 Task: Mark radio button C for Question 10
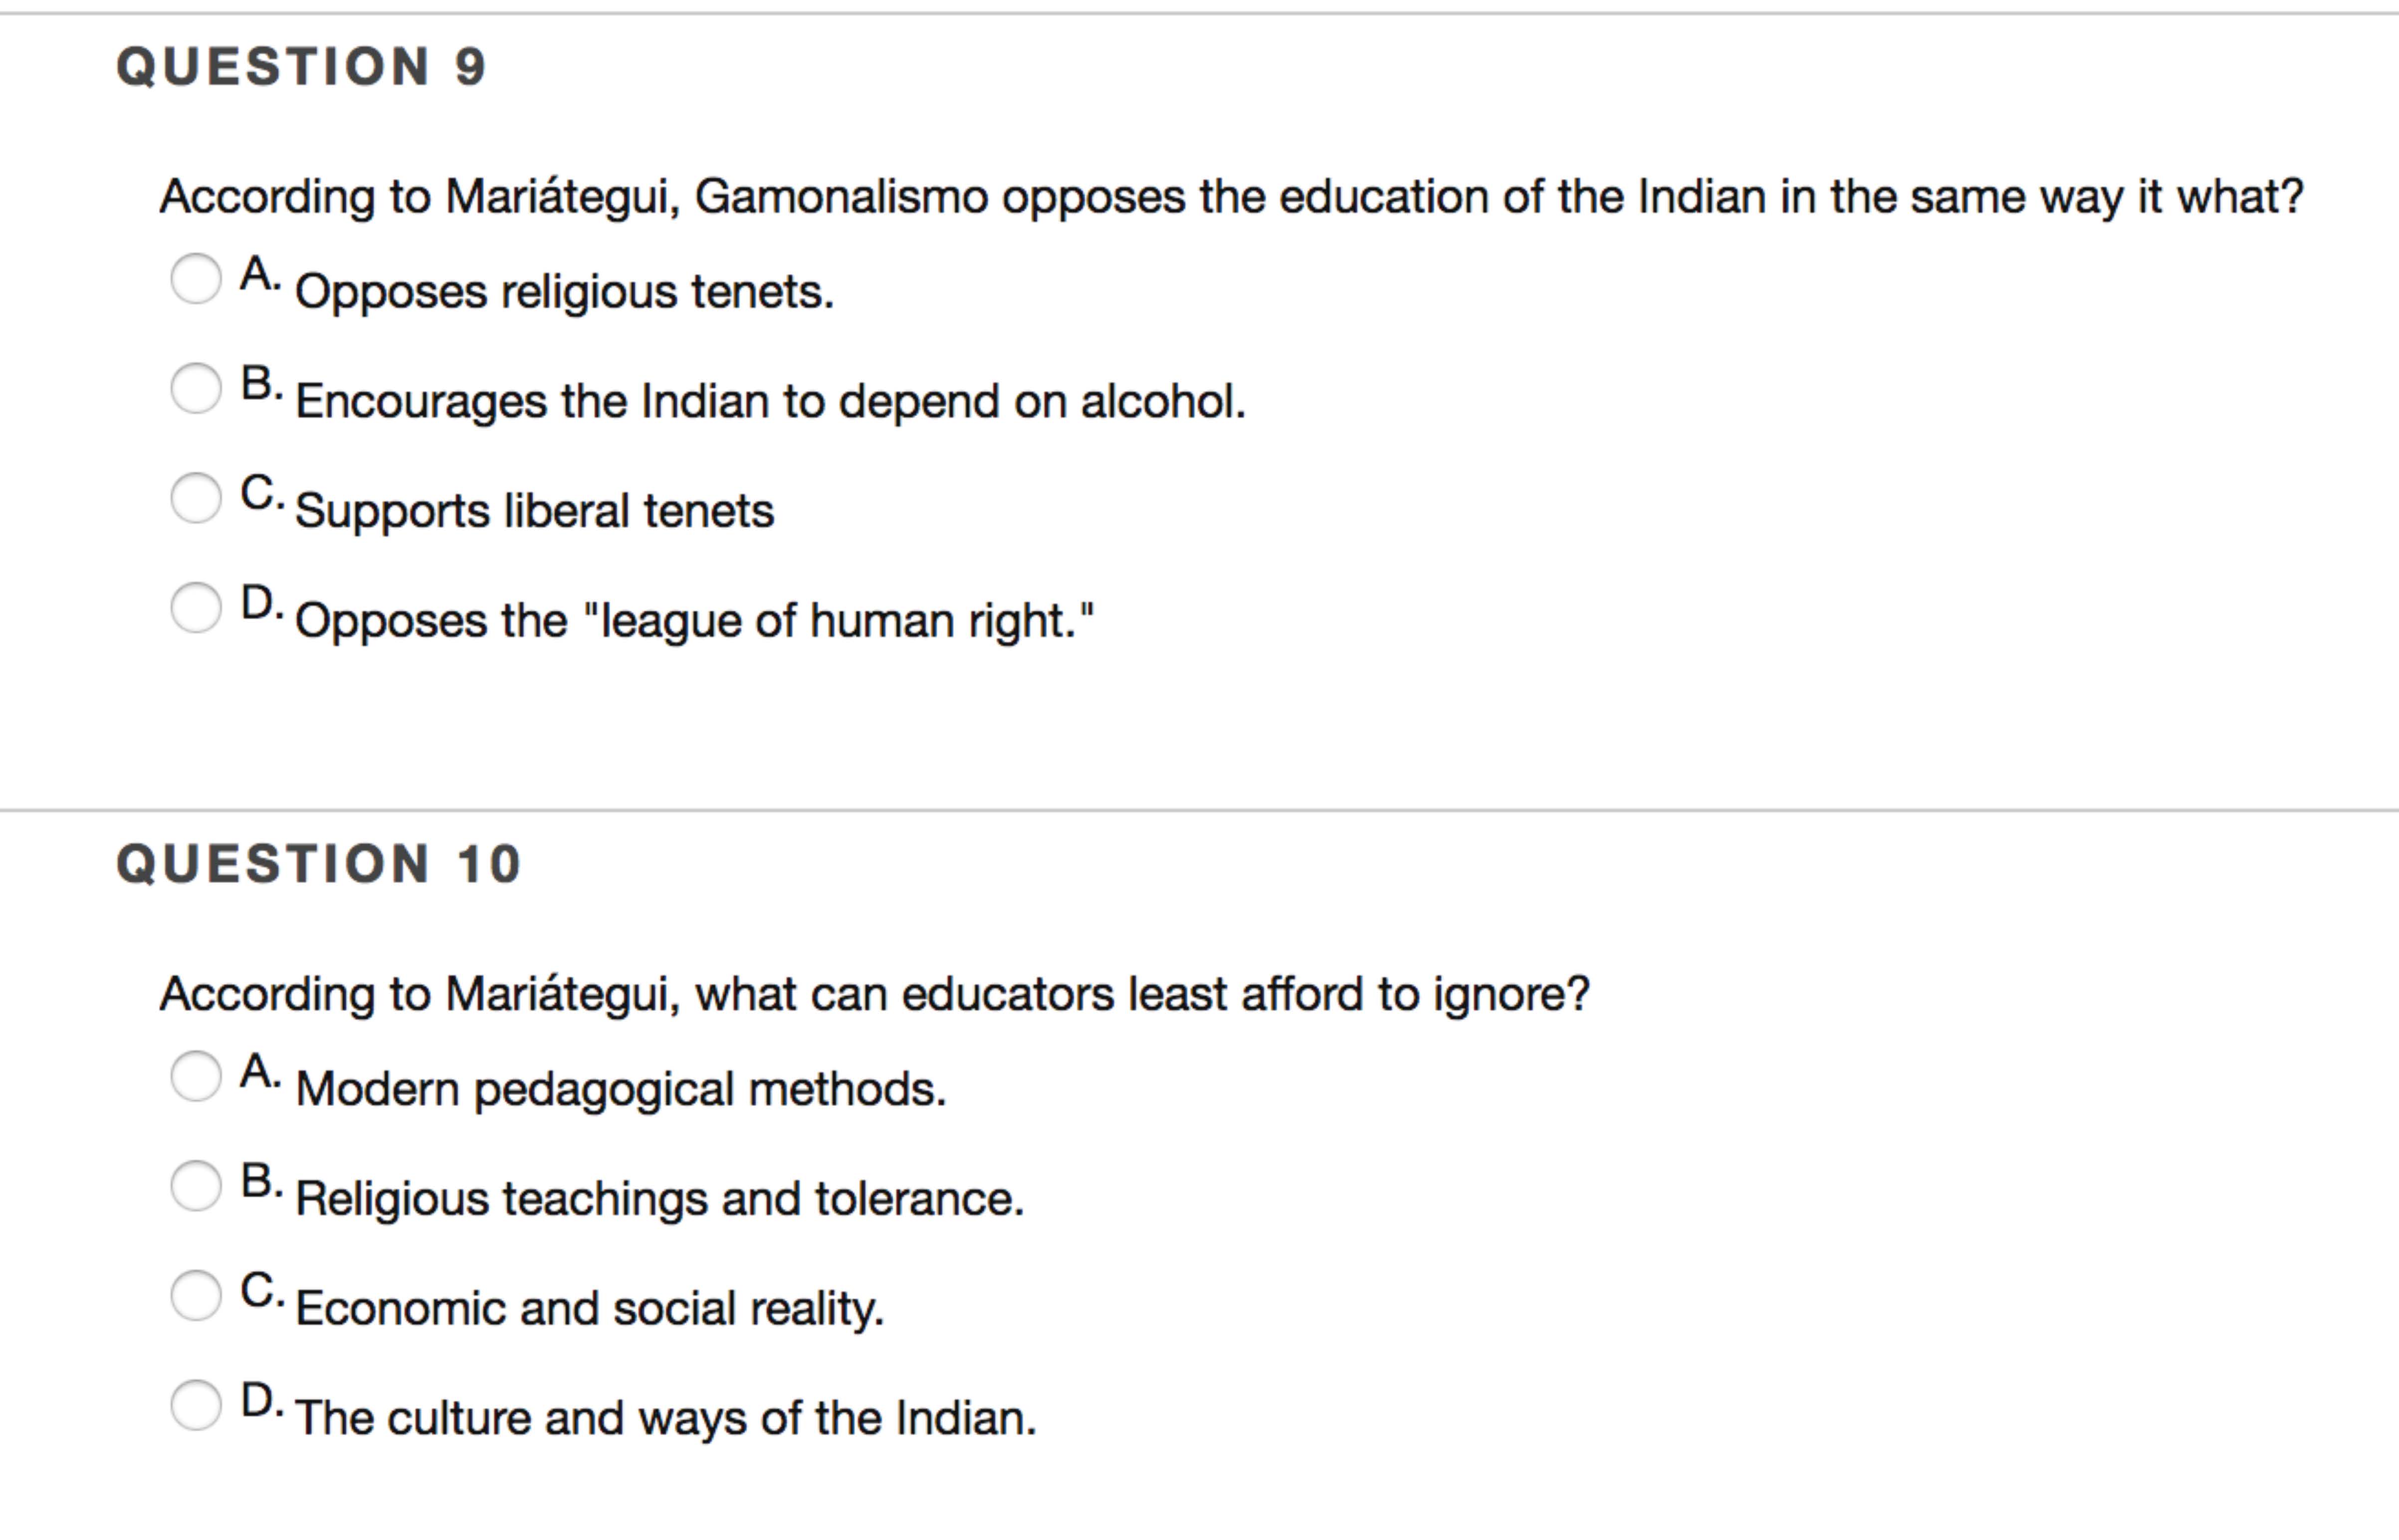[195, 1296]
